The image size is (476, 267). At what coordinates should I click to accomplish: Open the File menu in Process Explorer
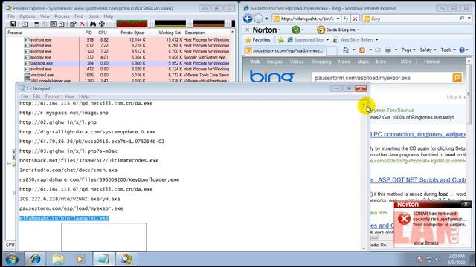tap(11, 16)
